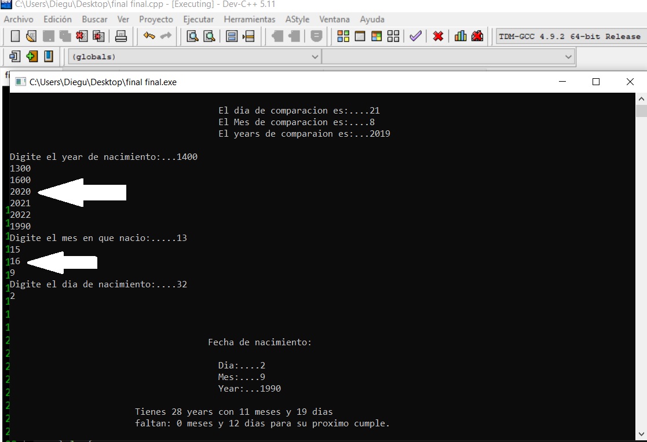Click the red X Stop Execution icon
This screenshot has height=442, width=647.
tap(438, 36)
